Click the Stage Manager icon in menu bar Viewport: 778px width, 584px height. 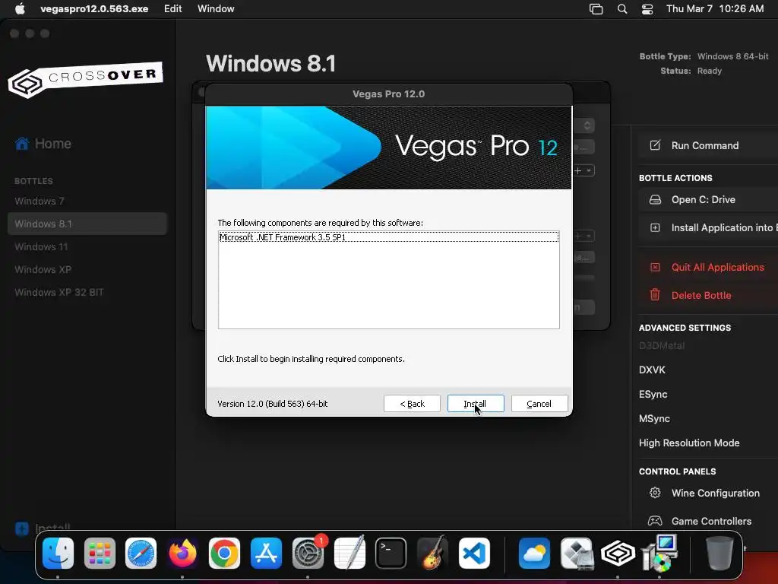596,9
